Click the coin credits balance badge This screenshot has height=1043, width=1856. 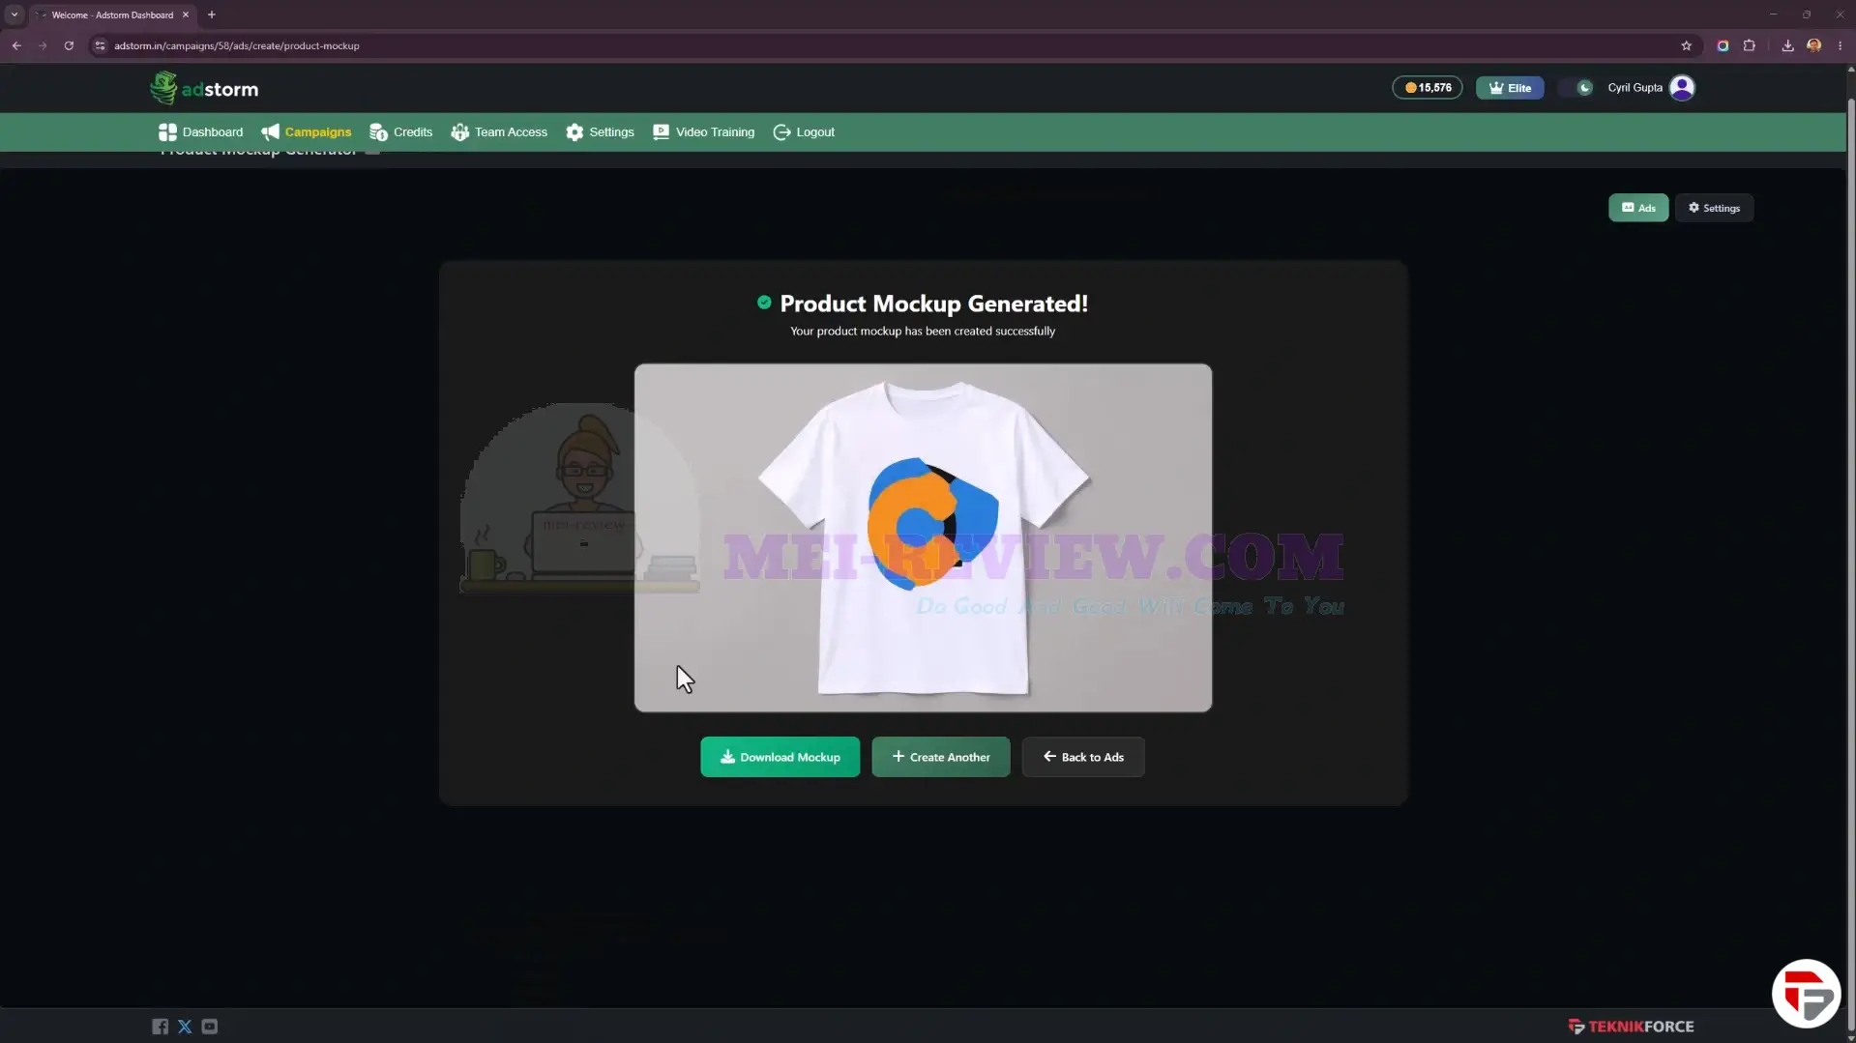point(1428,88)
